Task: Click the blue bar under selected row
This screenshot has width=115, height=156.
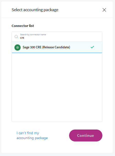Action: (x=57, y=53)
